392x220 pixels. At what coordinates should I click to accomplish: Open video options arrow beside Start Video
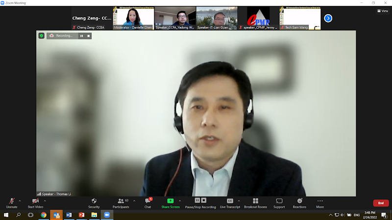(45, 201)
